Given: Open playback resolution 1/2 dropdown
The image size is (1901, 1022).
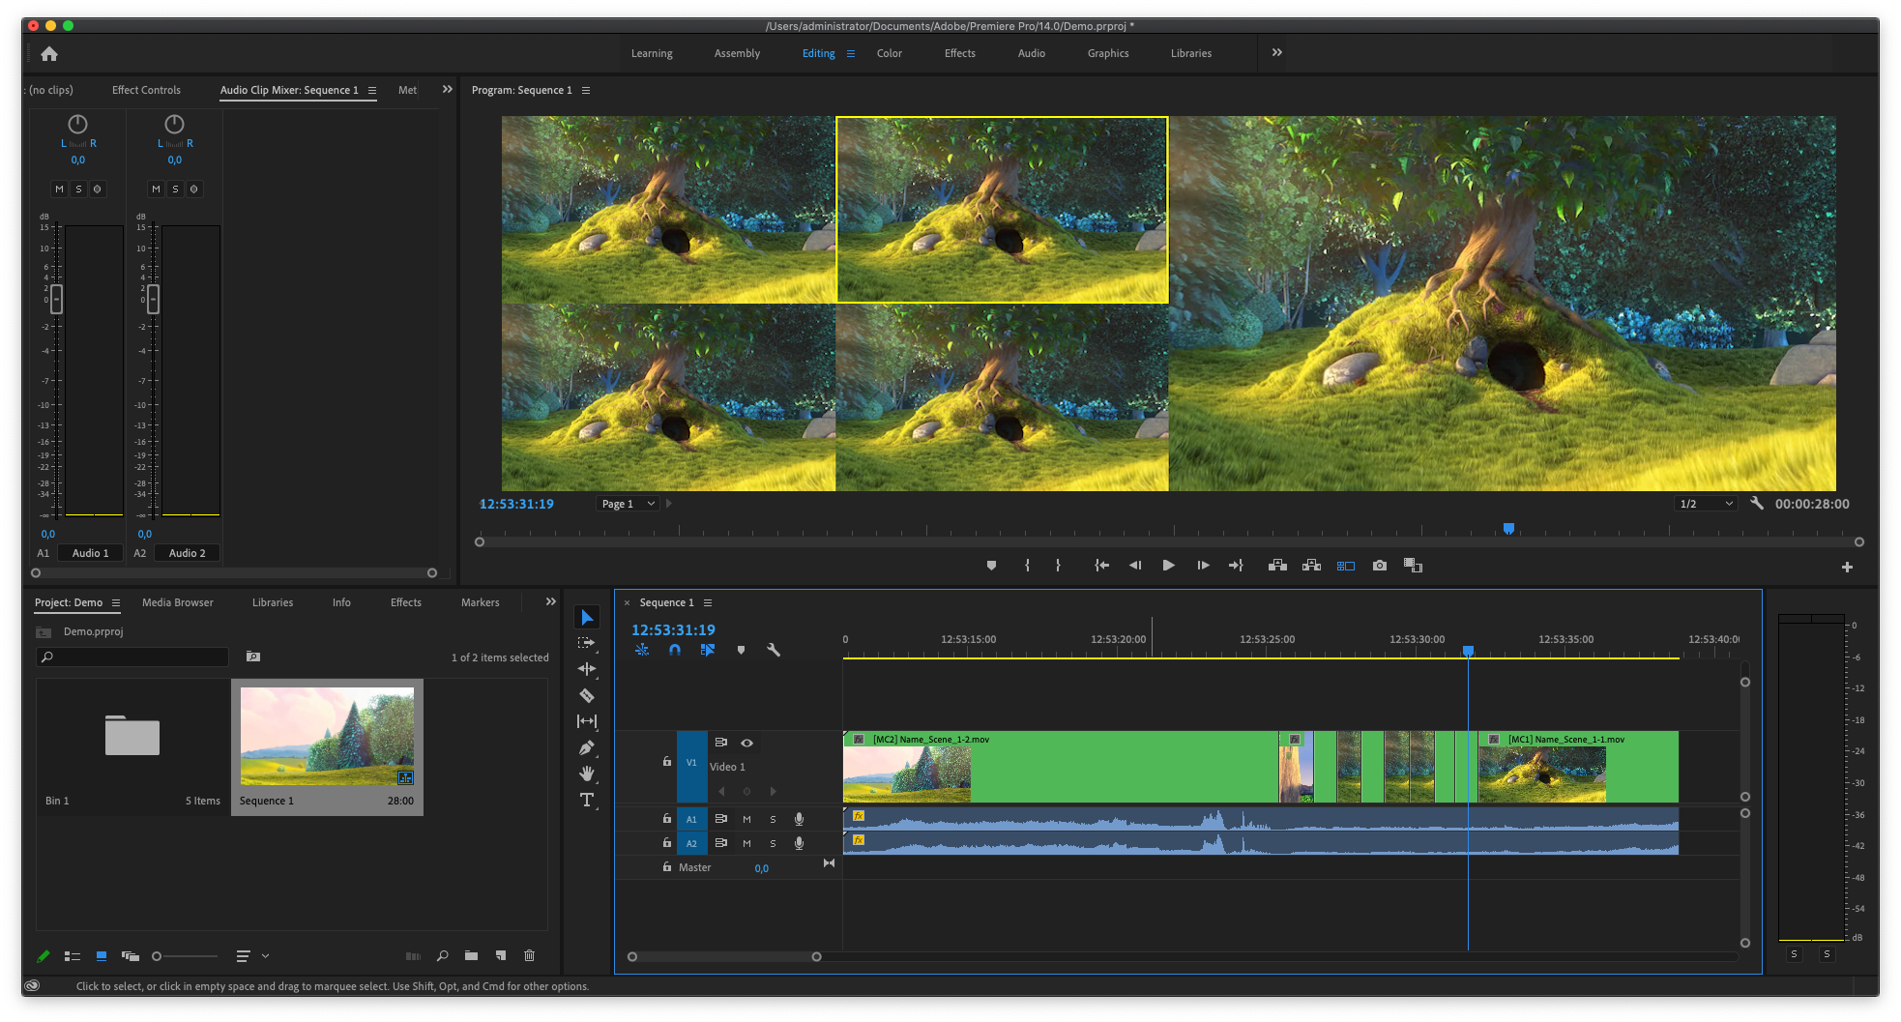Looking at the screenshot, I should coord(1707,504).
